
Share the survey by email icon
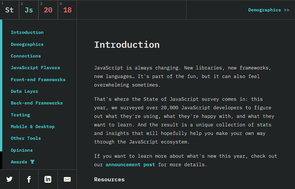pyautogui.click(x=67, y=179)
